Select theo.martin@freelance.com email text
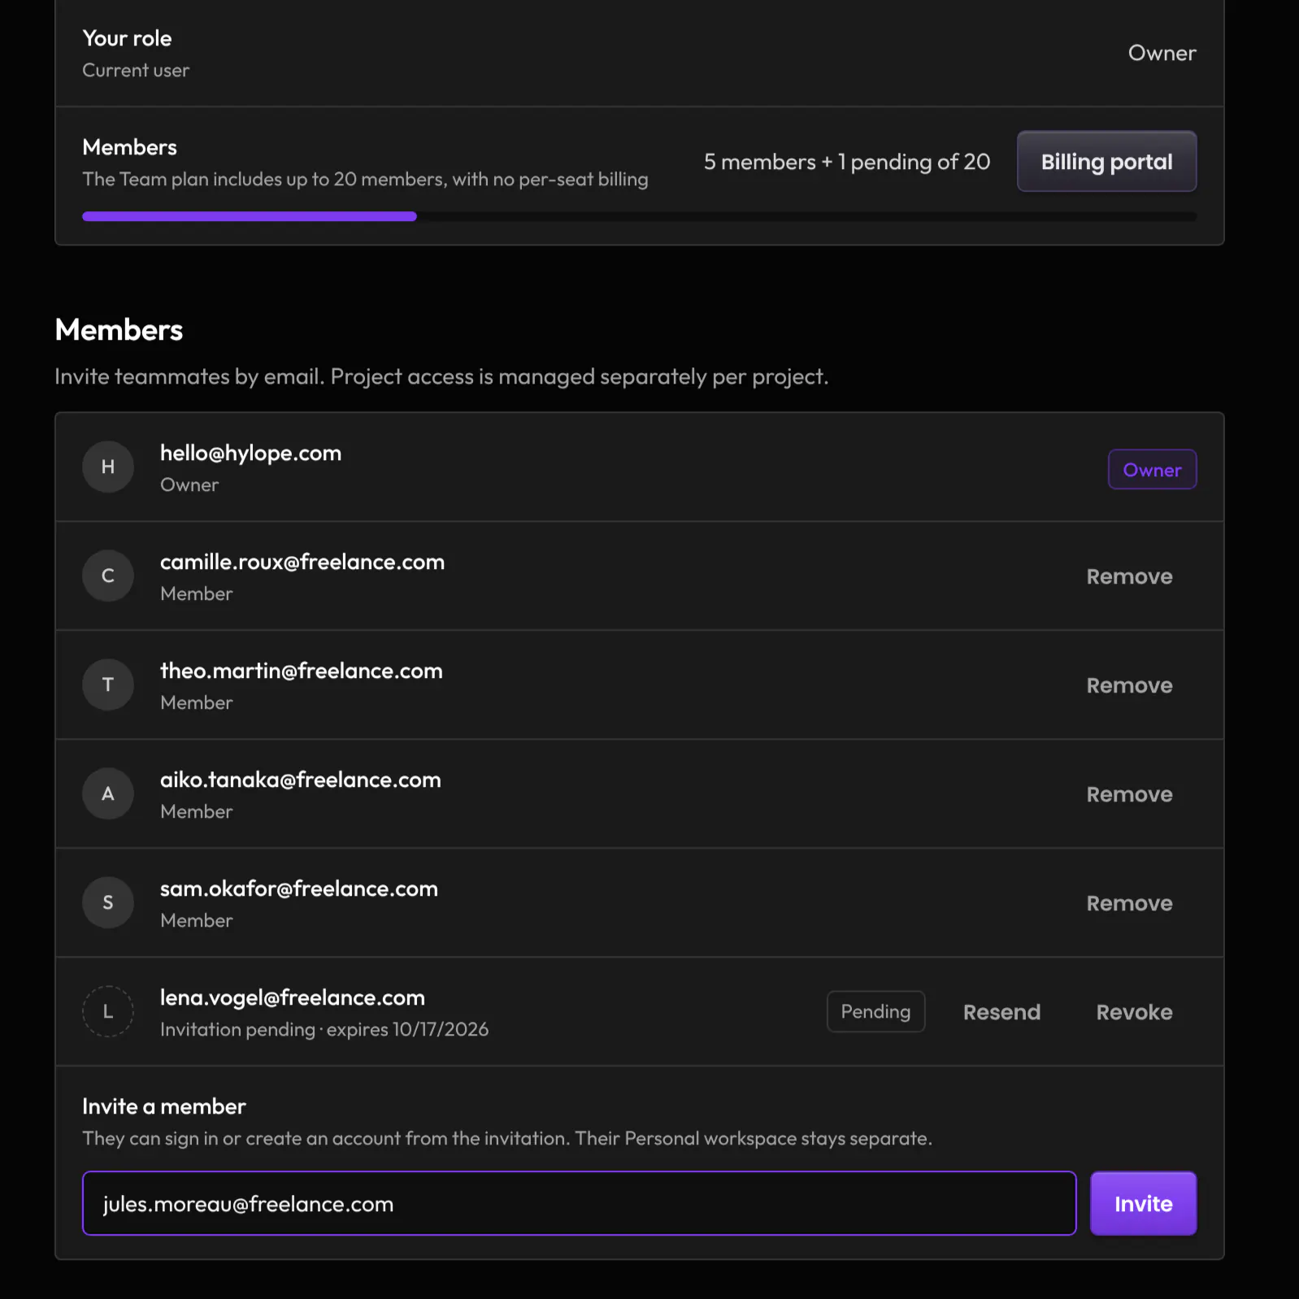1299x1299 pixels. point(302,671)
